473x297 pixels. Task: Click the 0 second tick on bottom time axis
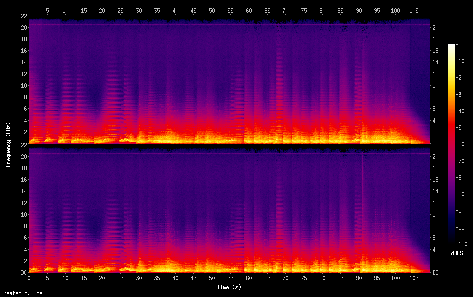tap(29, 277)
